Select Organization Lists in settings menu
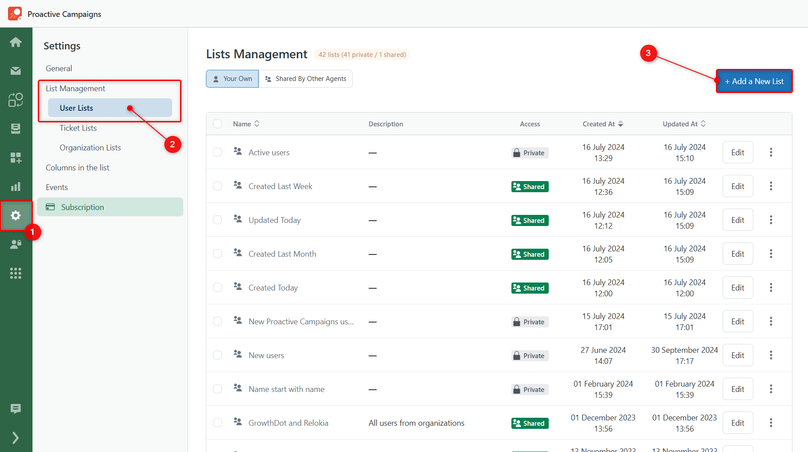 pyautogui.click(x=90, y=147)
